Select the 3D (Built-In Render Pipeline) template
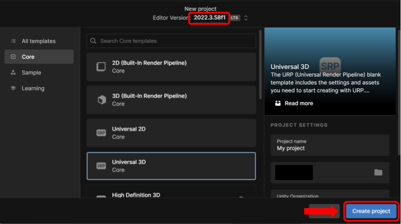Screen dimensions: 401x224 171,100
